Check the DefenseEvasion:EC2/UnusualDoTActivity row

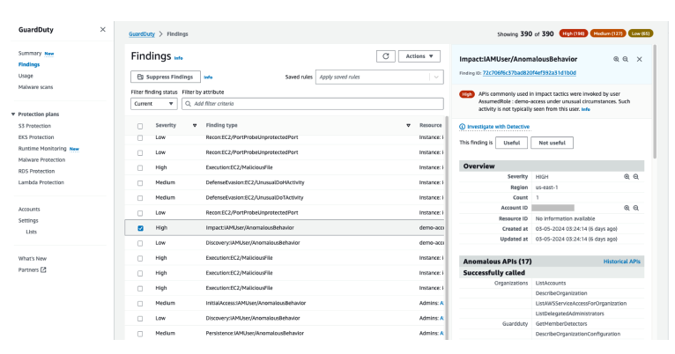(140, 198)
